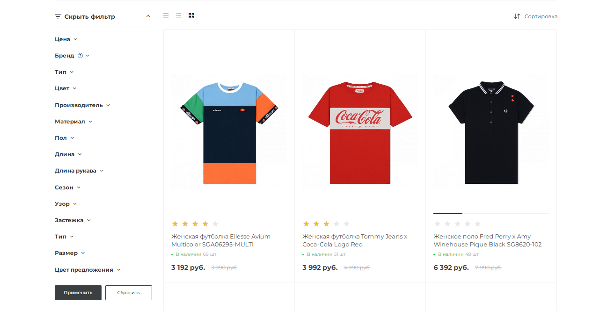Click first star on Fred Perry polo rating

click(437, 224)
